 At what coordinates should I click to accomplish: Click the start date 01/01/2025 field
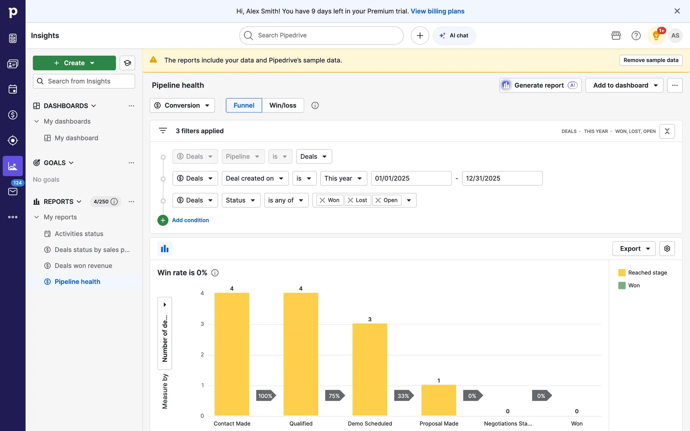[411, 179]
